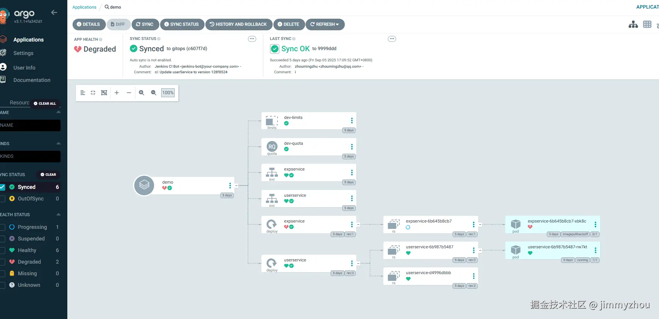Collapse the Health Status filter section
The image size is (659, 319).
58,215
